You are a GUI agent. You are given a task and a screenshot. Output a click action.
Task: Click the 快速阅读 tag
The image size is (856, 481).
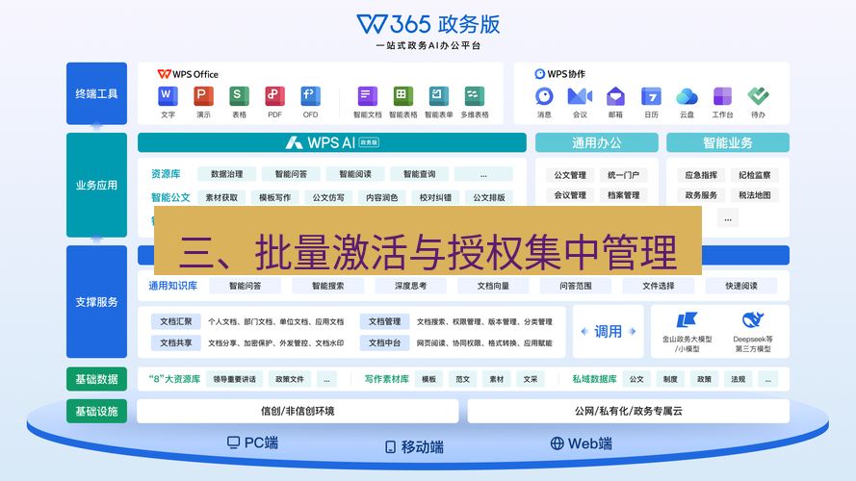coord(740,286)
